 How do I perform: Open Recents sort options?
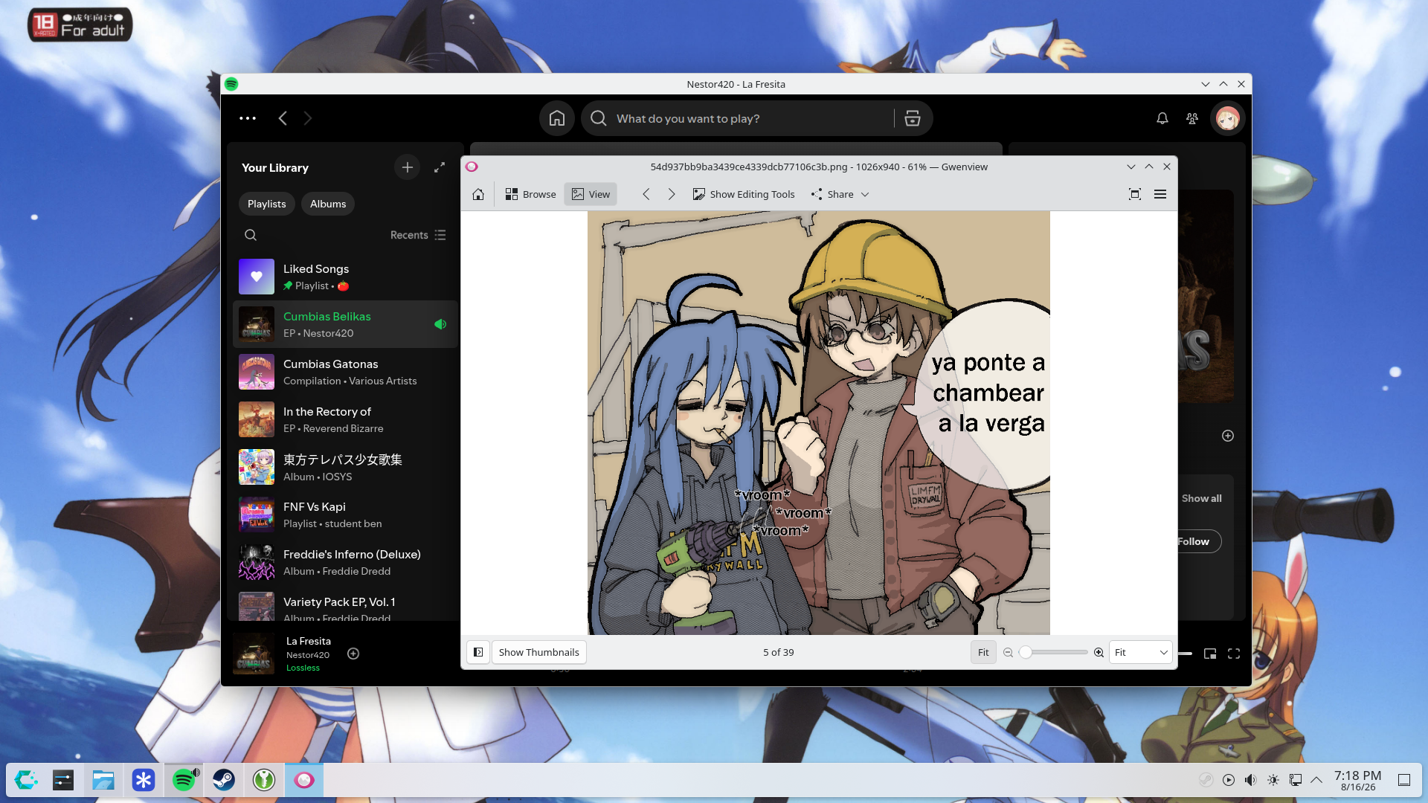click(x=418, y=235)
